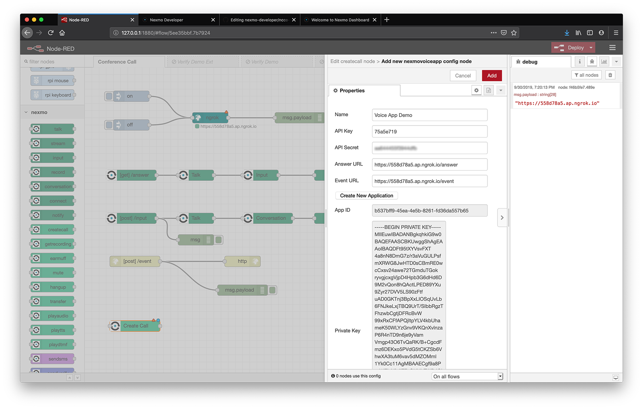
Task: Click the Event URL input field
Action: 430,181
